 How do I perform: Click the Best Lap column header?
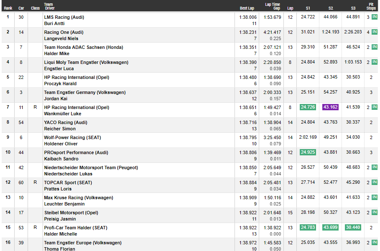click(x=247, y=8)
